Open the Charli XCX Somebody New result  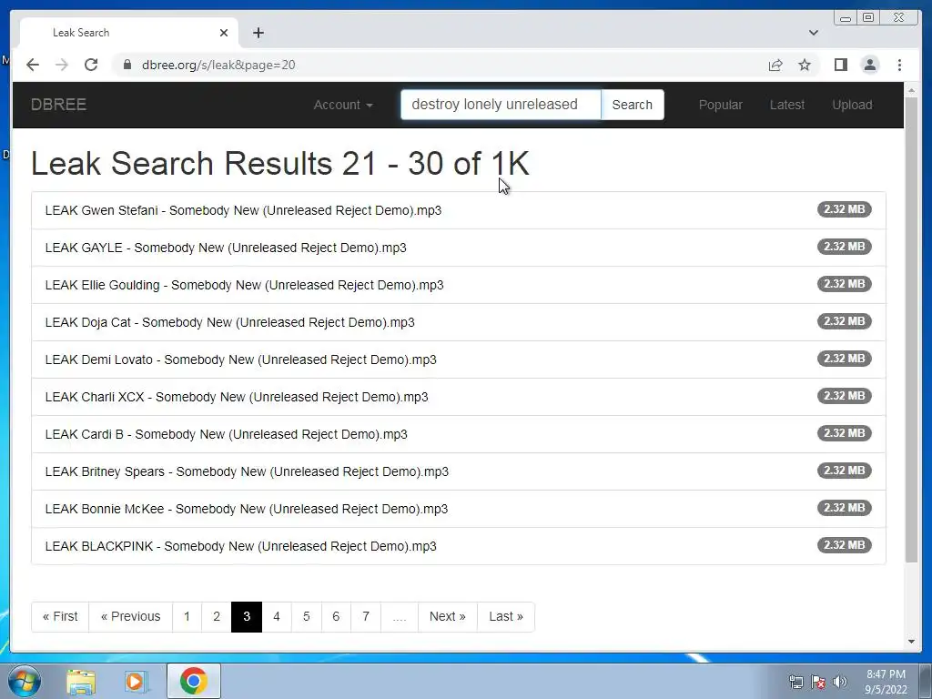(459, 397)
